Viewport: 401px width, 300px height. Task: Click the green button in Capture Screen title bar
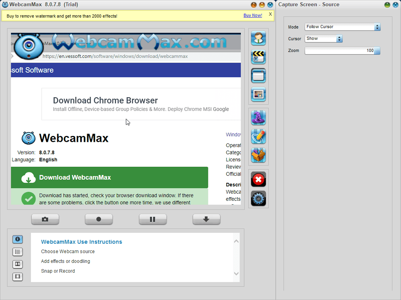point(387,5)
